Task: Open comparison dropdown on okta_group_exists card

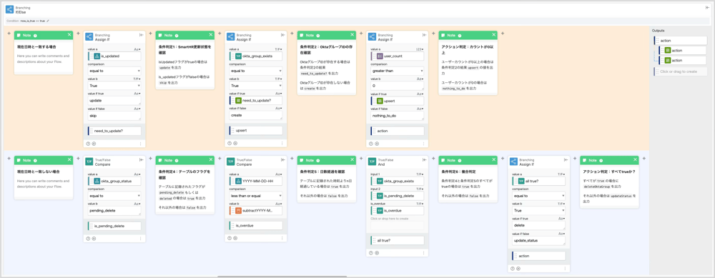Action: coord(255,71)
